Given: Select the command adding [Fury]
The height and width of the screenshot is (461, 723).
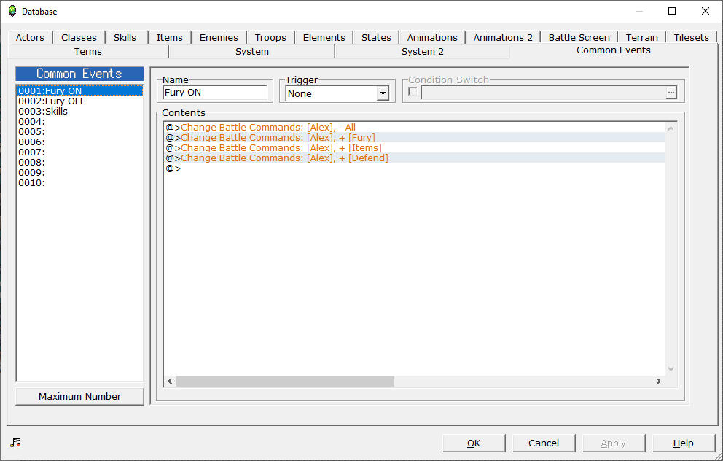Looking at the screenshot, I should 415,138.
